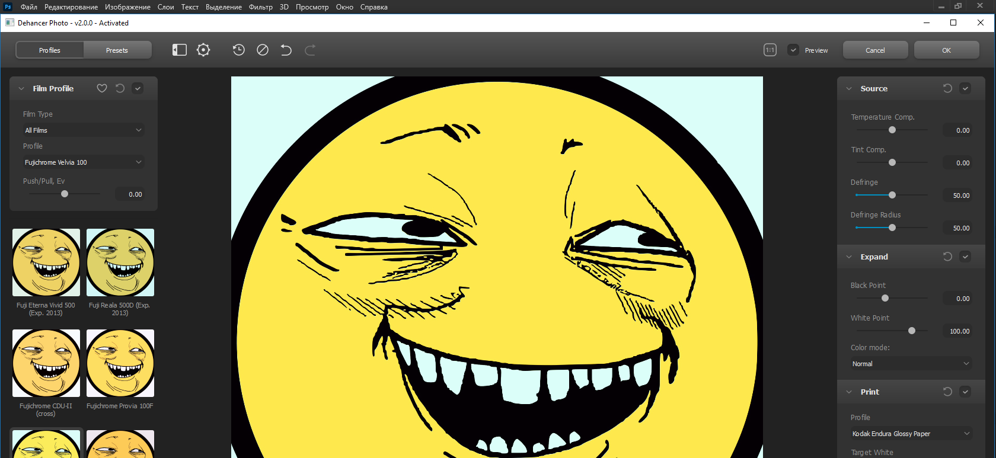The image size is (996, 458).
Task: Click the Push/Pull Ev value field
Action: 130,194
